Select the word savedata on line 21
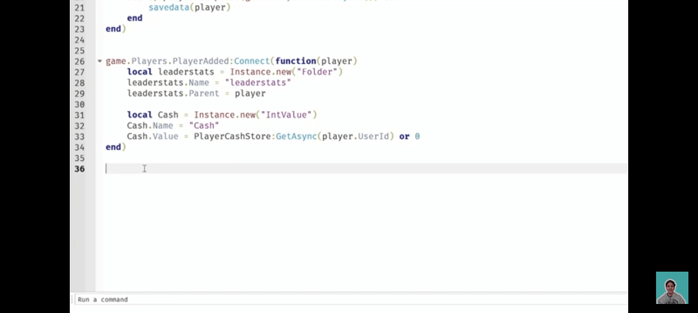Image resolution: width=698 pixels, height=313 pixels. [169, 7]
